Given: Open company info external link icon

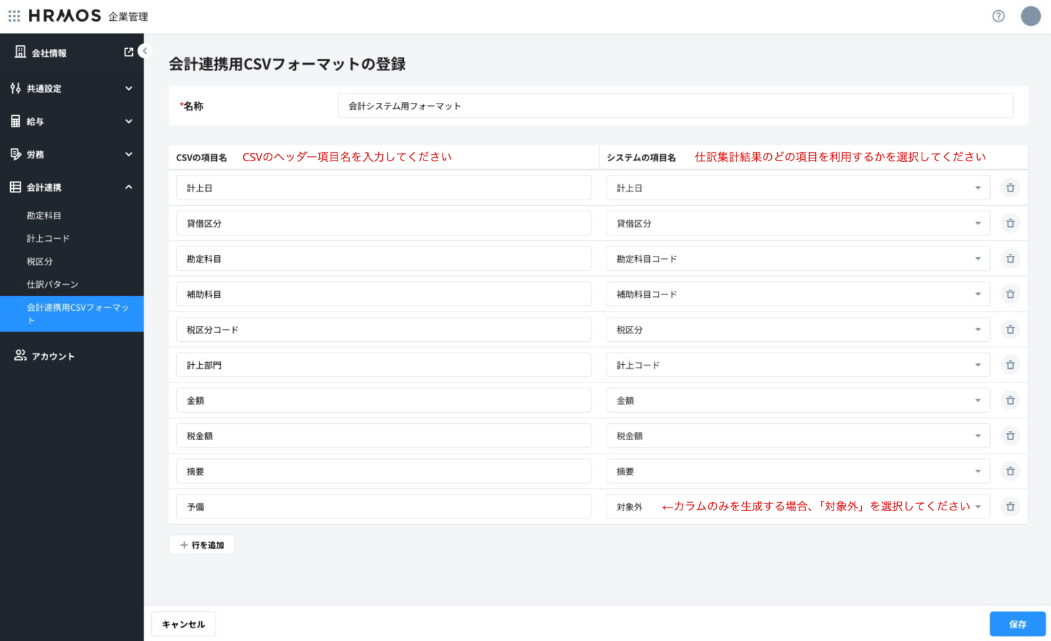Looking at the screenshot, I should [129, 52].
